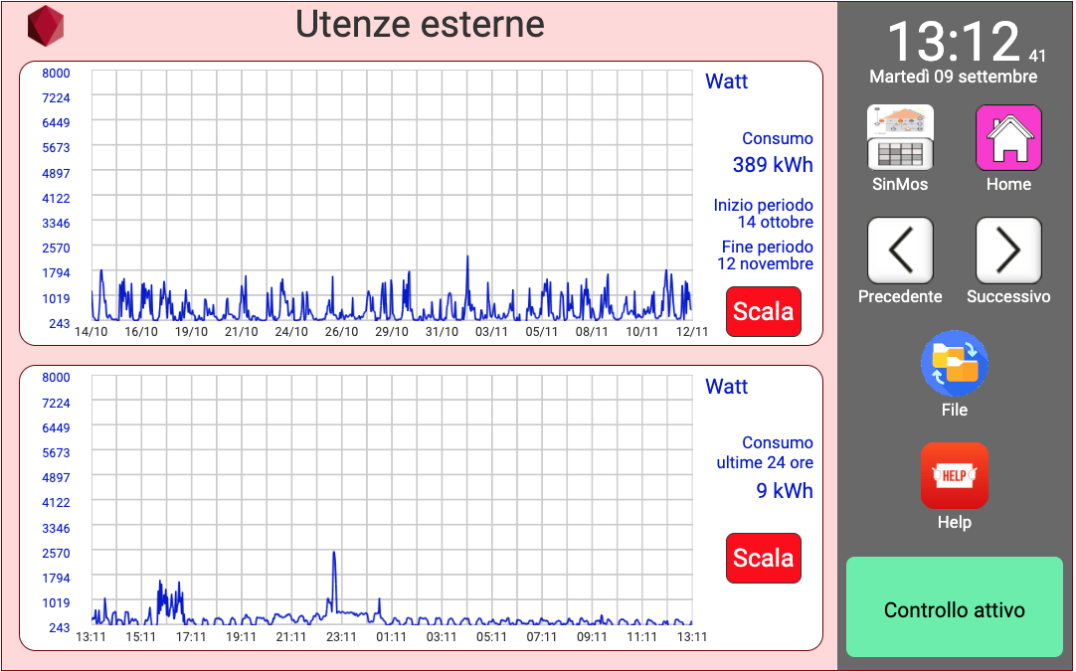Click the 23:11 peak in the 24-hour graph
This screenshot has width=1076, height=672.
tap(334, 555)
